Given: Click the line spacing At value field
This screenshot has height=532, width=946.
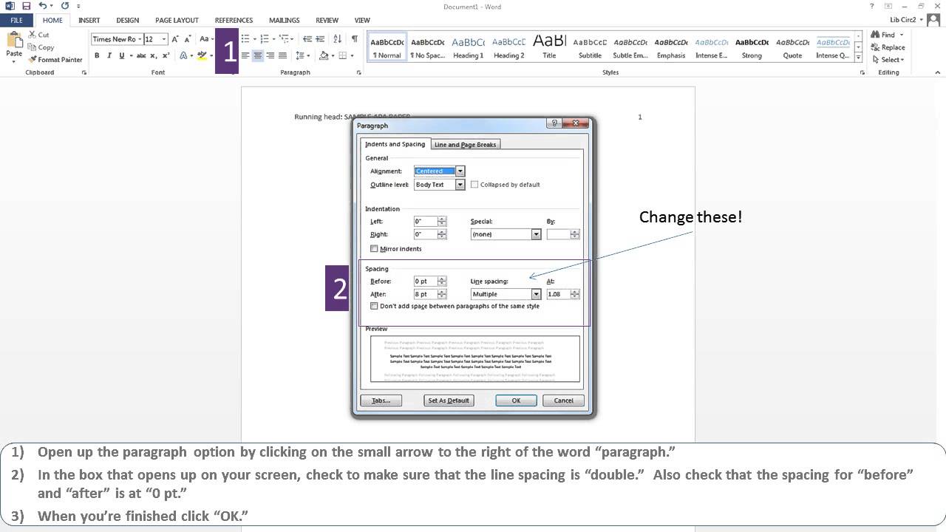Looking at the screenshot, I should (x=558, y=294).
